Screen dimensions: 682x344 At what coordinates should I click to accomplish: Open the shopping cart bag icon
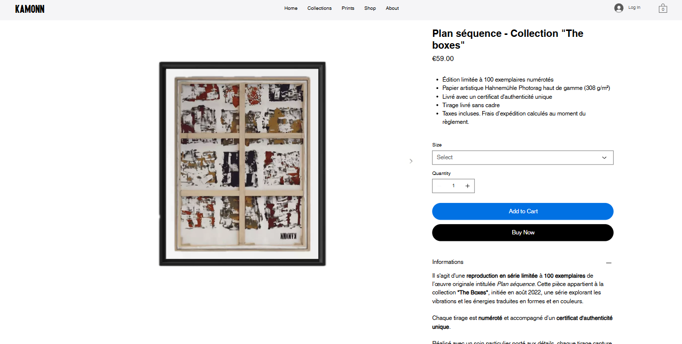click(663, 8)
